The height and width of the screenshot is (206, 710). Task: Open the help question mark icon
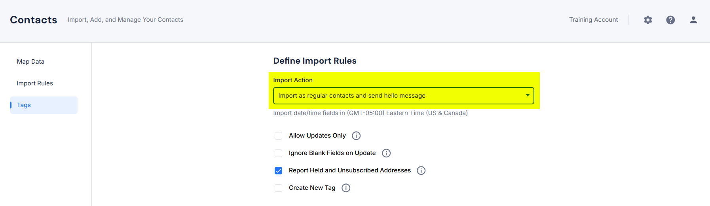(670, 20)
